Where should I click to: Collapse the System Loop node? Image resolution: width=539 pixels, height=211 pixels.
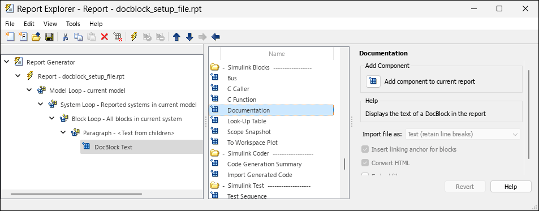[x=41, y=105]
